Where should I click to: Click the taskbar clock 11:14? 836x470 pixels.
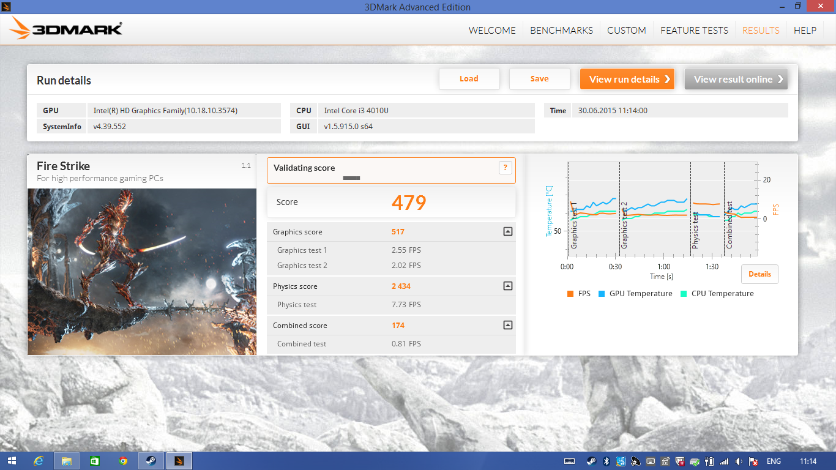point(808,461)
